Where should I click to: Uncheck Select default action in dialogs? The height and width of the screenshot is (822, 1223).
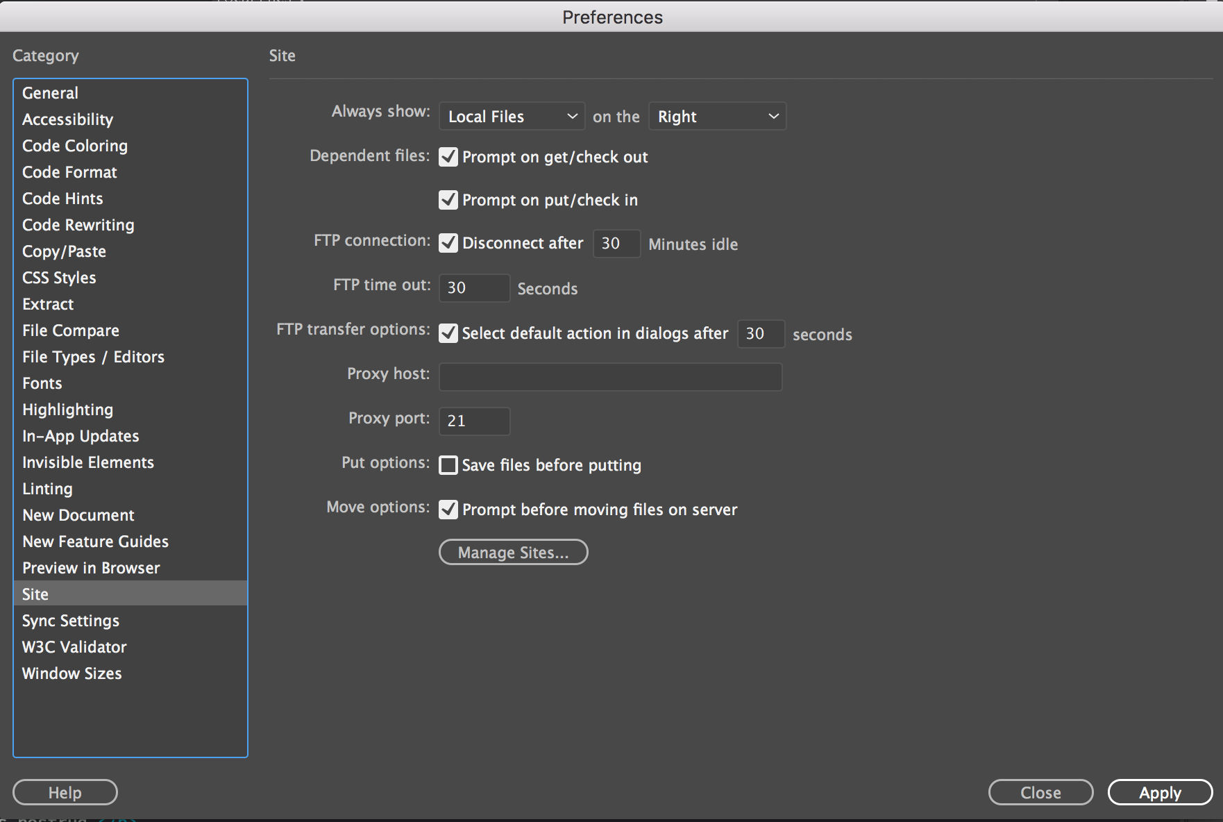(448, 333)
